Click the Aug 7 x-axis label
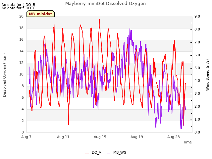The height and width of the screenshot is (159, 212). 26,137
